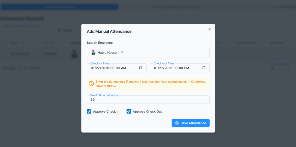Image resolution: width=296 pixels, height=147 pixels.
Task: Open the Check-in Time calendar picker
Action: click(141, 68)
